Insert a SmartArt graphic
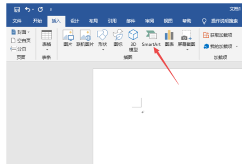The width and height of the screenshot is (246, 164). click(x=151, y=39)
